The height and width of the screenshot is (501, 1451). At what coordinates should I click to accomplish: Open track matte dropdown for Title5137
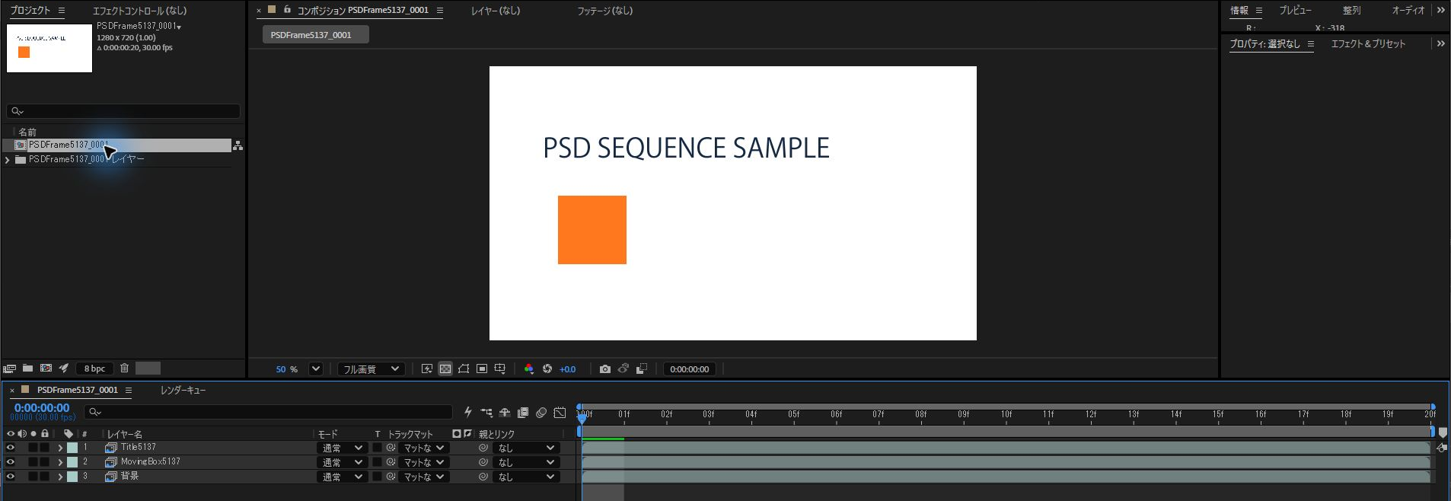pos(423,448)
